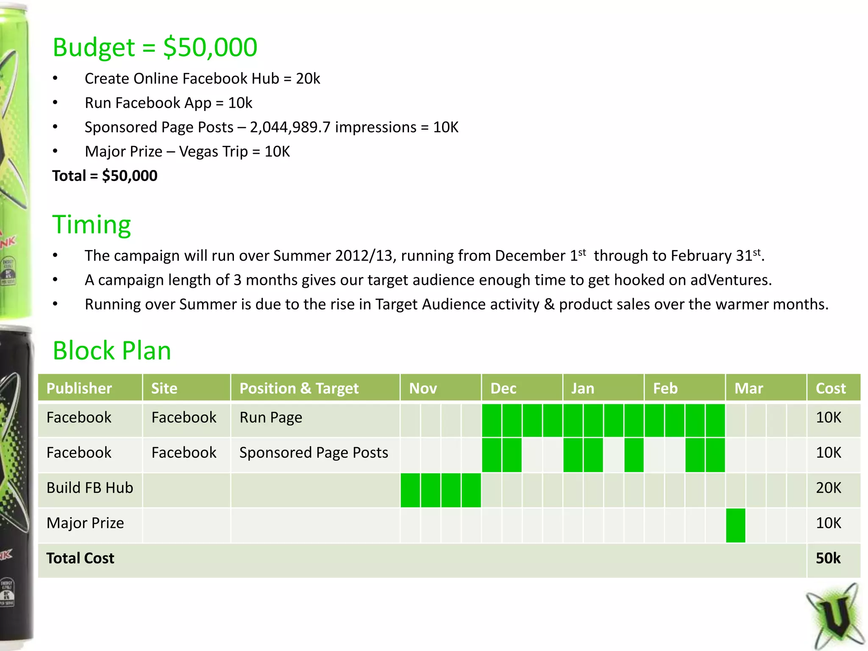Click the 50k total cost value
This screenshot has height=651, width=868.
[x=828, y=559]
